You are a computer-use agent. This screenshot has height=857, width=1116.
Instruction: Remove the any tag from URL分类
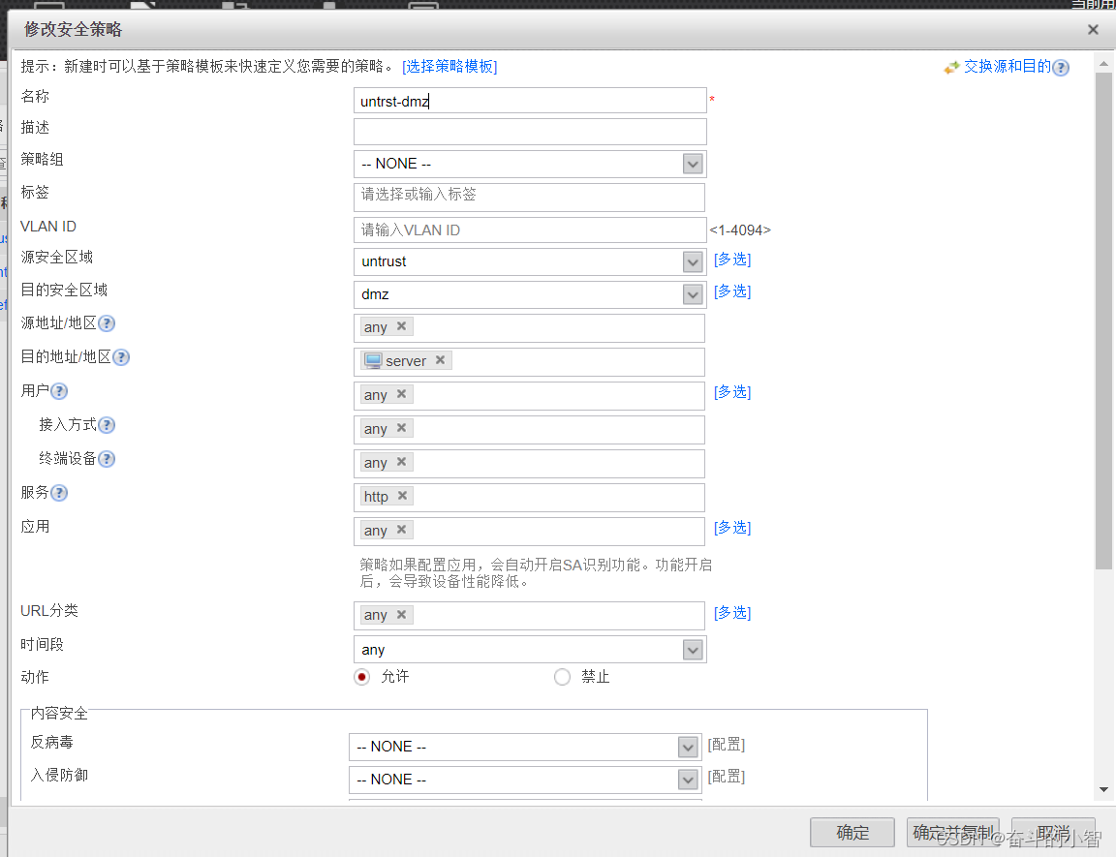click(x=401, y=614)
